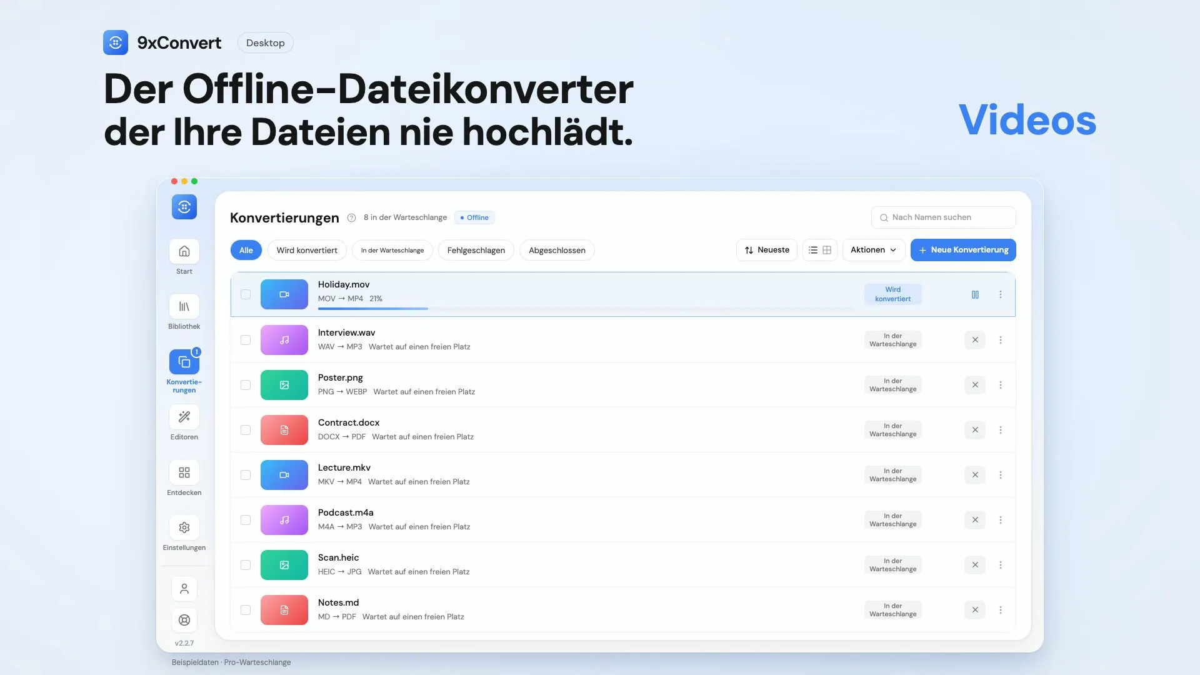The width and height of the screenshot is (1200, 675).
Task: Click help icon next to Konvertierungen title
Action: click(x=351, y=217)
